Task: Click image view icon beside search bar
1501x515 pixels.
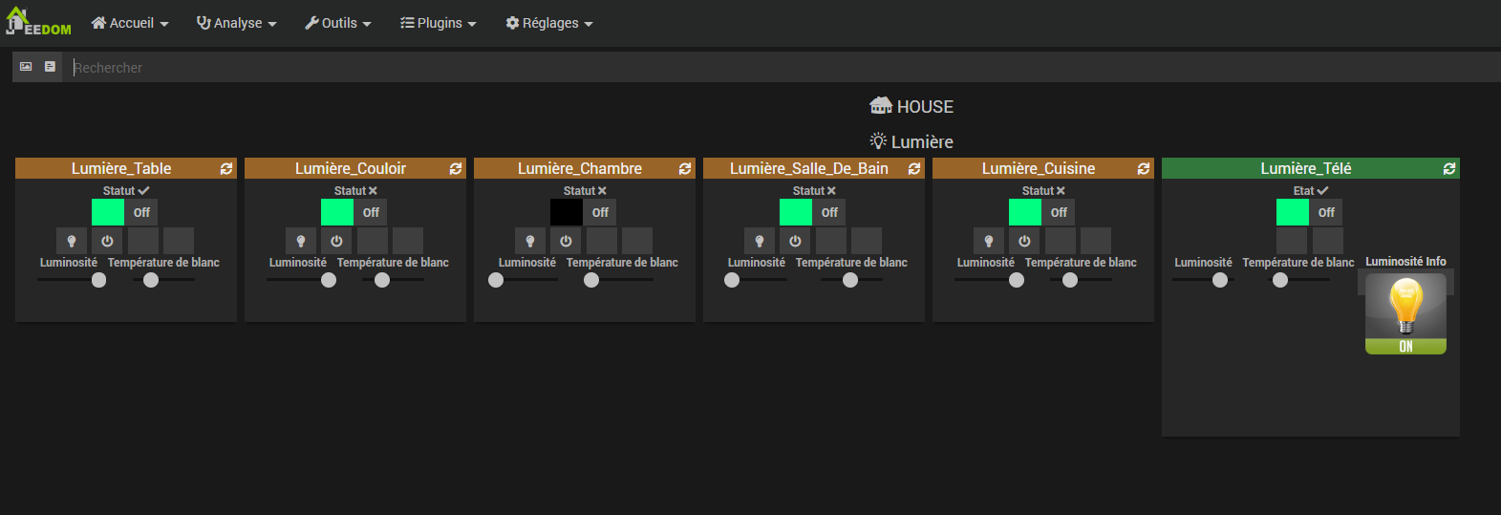Action: click(x=26, y=67)
